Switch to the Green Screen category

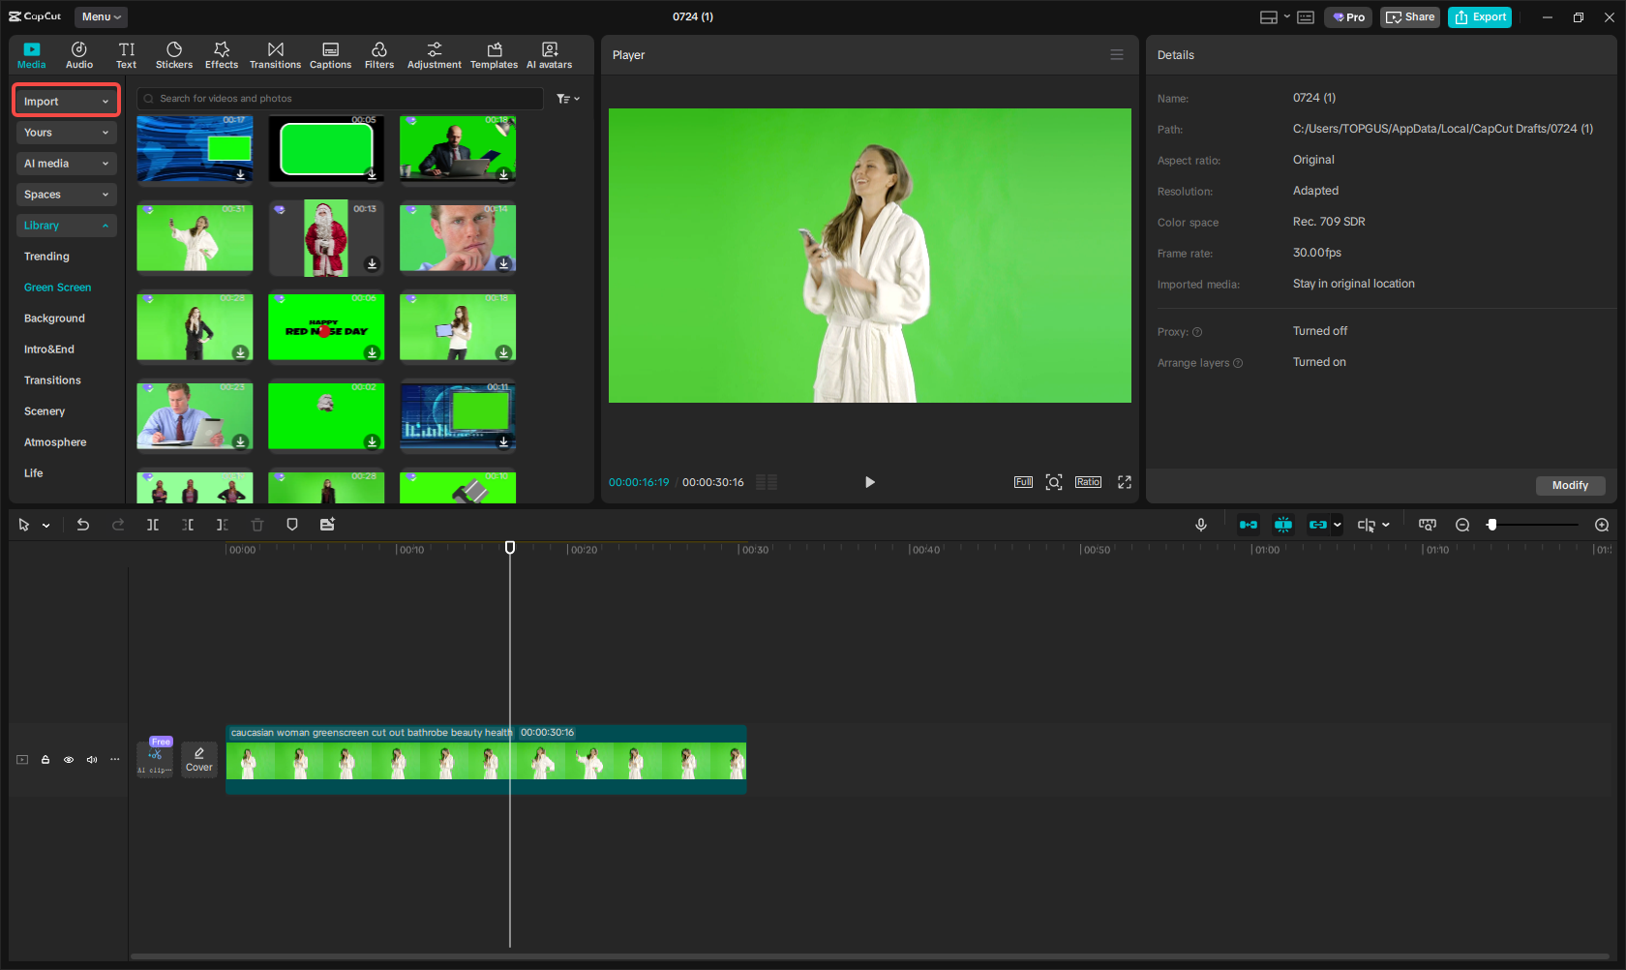pos(57,287)
